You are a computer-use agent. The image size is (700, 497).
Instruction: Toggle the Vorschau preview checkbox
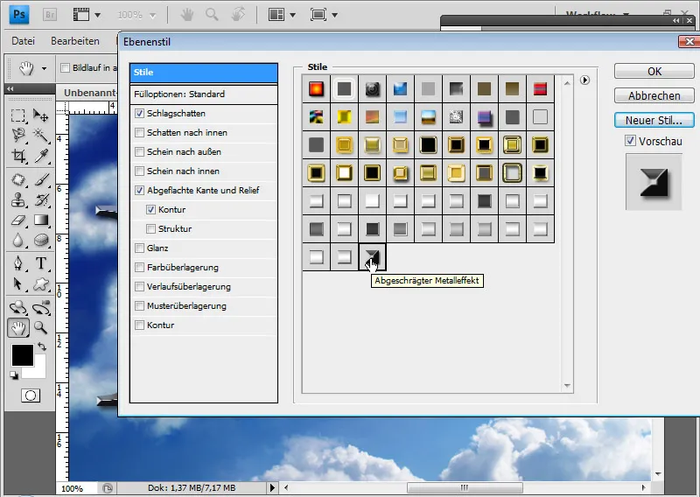(630, 141)
